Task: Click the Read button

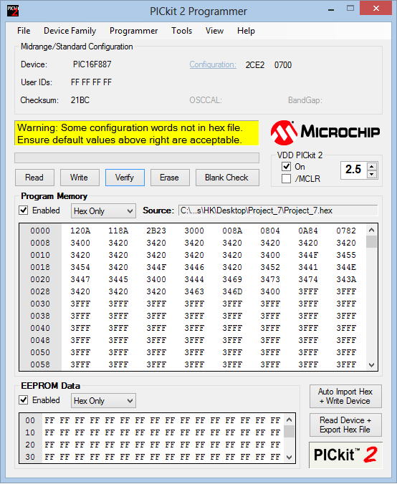Action: (x=34, y=178)
